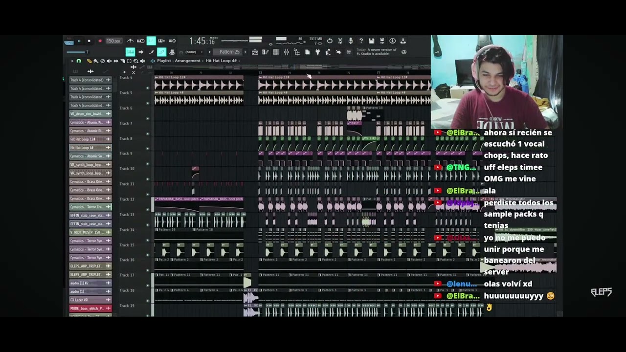Select ELEPS_ARP_TRIPLET first entry in picker
This screenshot has height=352, width=626.
[90, 266]
